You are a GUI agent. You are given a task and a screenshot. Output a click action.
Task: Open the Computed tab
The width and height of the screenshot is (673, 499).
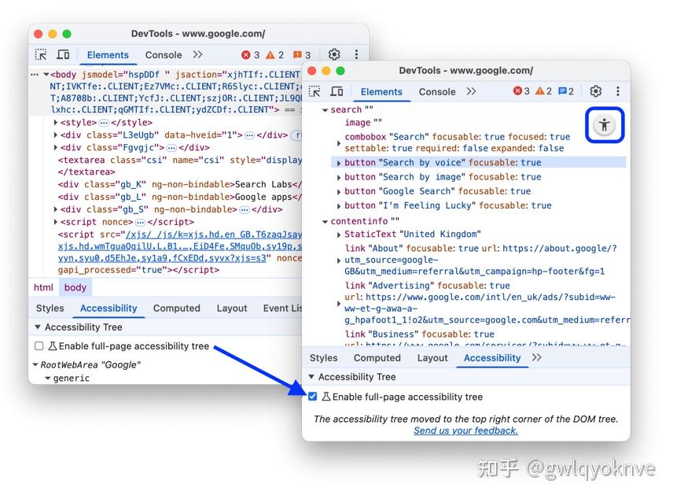point(377,357)
